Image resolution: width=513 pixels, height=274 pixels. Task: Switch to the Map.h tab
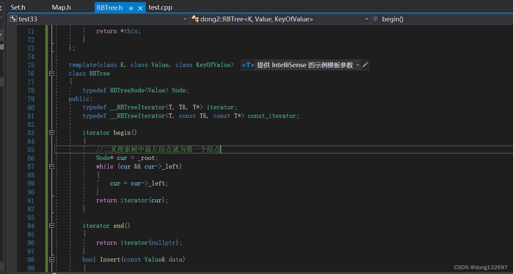pos(61,8)
